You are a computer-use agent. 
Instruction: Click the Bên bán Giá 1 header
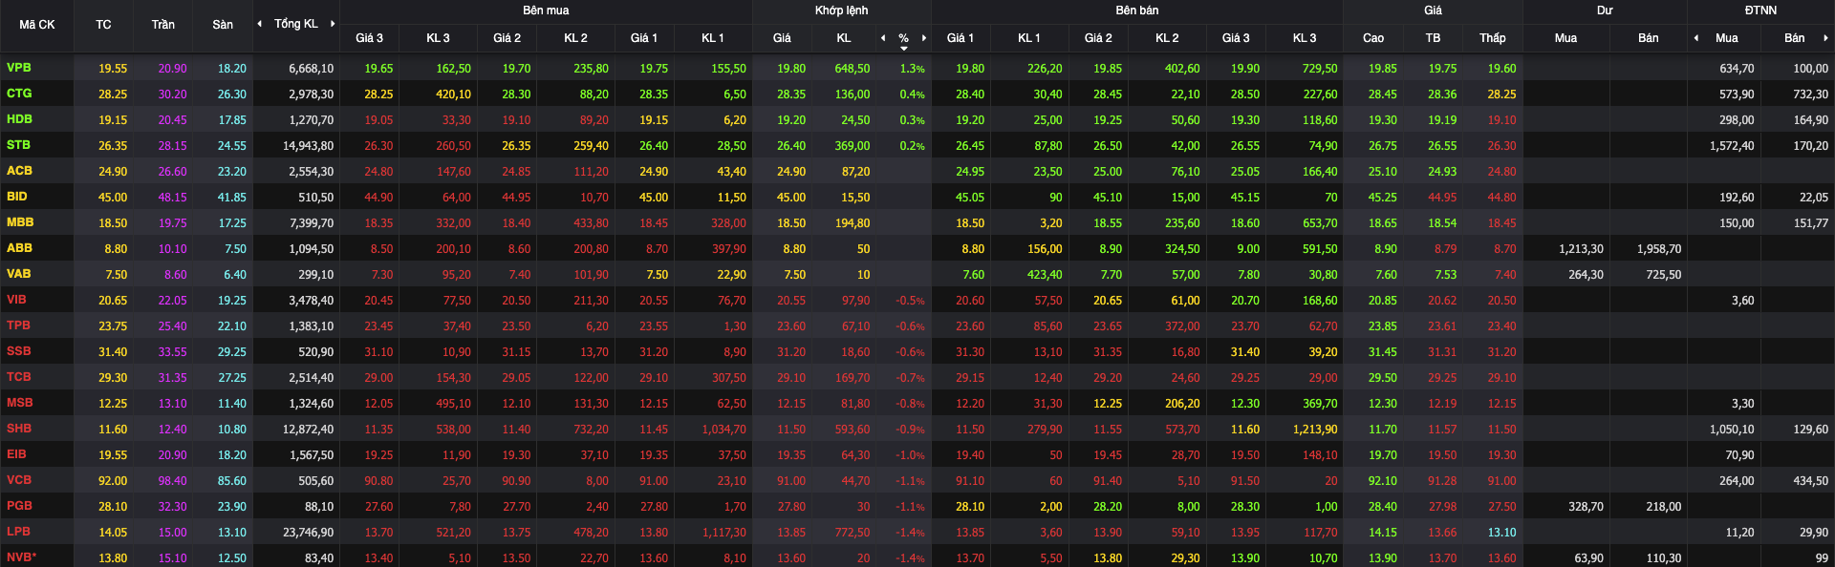[961, 38]
